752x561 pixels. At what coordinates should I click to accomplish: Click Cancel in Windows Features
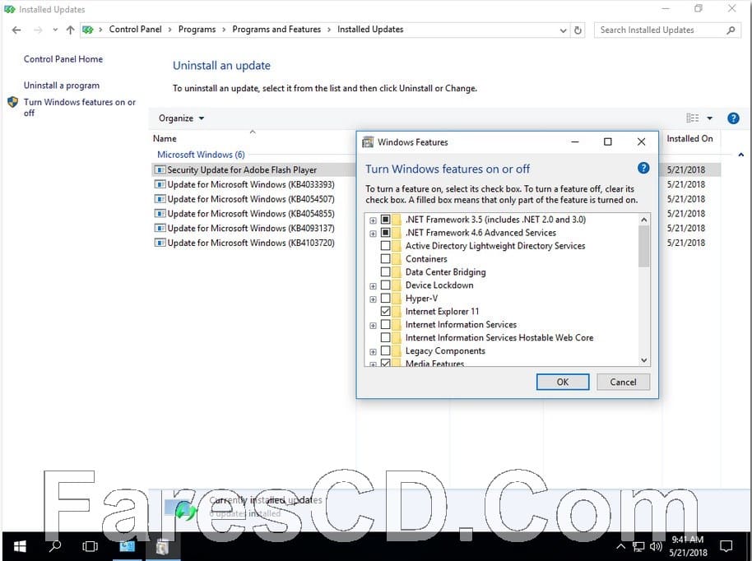pyautogui.click(x=623, y=382)
